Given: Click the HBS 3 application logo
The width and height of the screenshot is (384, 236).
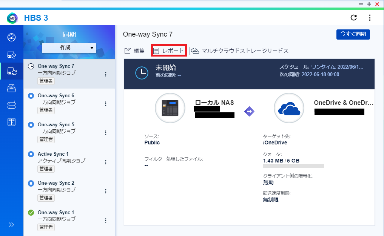Looking at the screenshot, I should click(x=12, y=18).
